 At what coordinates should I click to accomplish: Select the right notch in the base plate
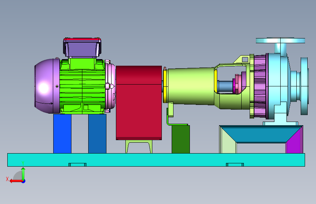point(235,165)
